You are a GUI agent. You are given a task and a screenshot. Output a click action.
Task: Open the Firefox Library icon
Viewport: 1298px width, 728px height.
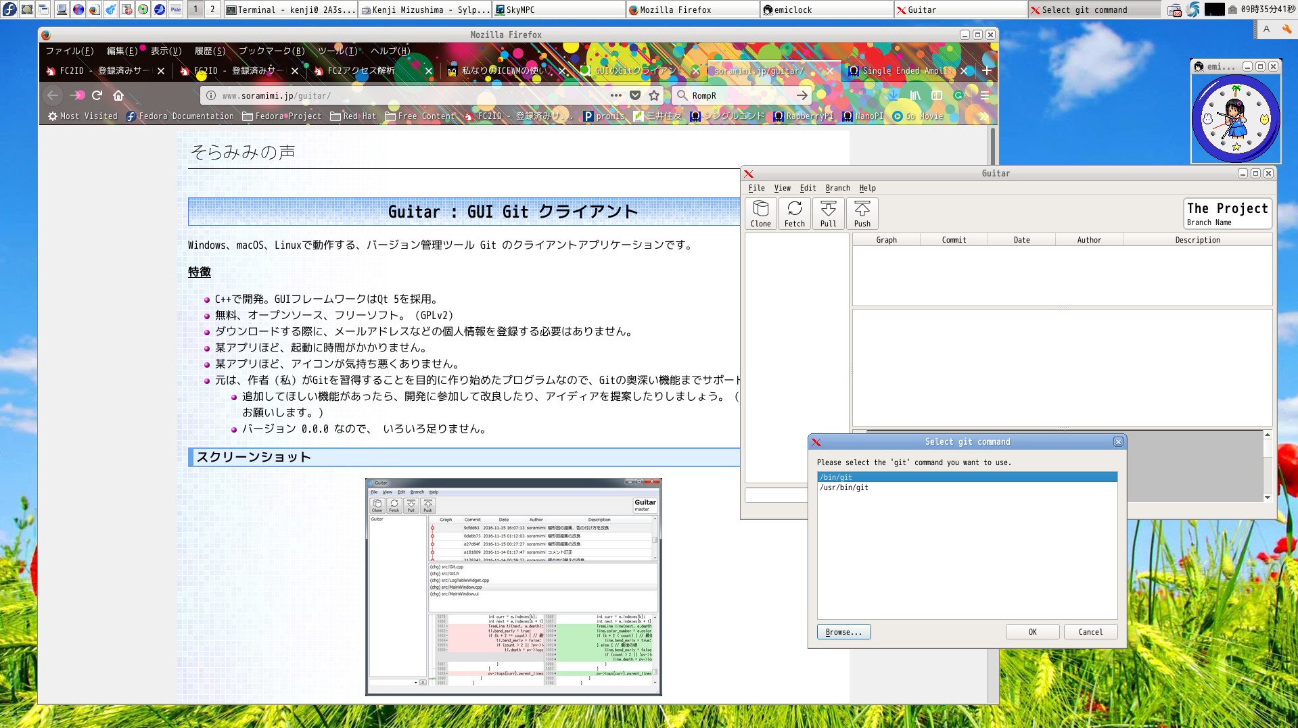[915, 95]
